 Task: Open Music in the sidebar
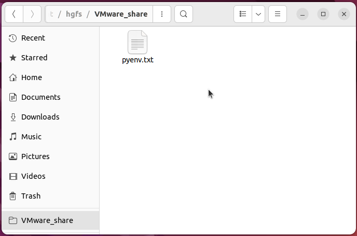click(50, 137)
